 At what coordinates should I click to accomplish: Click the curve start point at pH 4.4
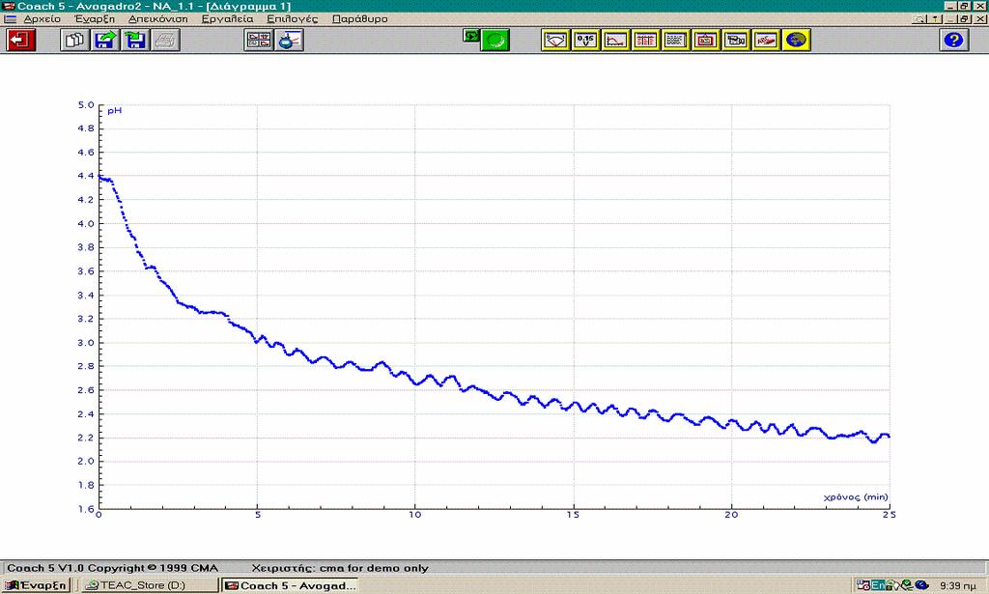click(x=100, y=177)
